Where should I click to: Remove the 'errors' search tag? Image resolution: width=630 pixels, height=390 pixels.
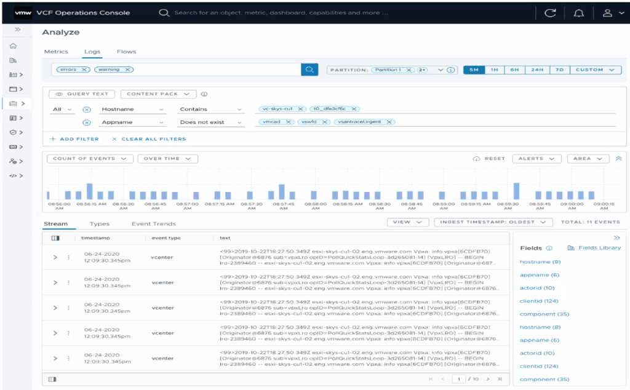tap(84, 70)
